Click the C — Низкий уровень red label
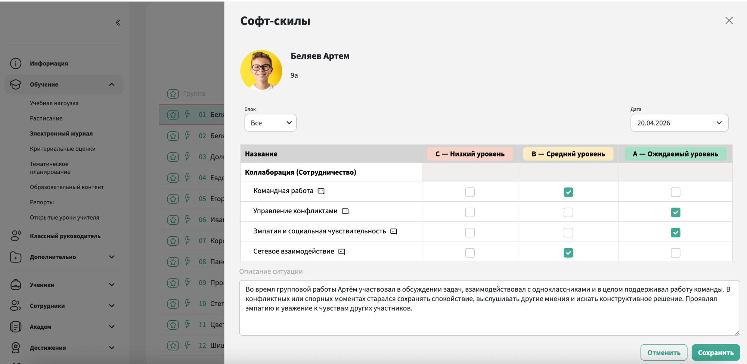The height and width of the screenshot is (364, 747). coord(470,154)
